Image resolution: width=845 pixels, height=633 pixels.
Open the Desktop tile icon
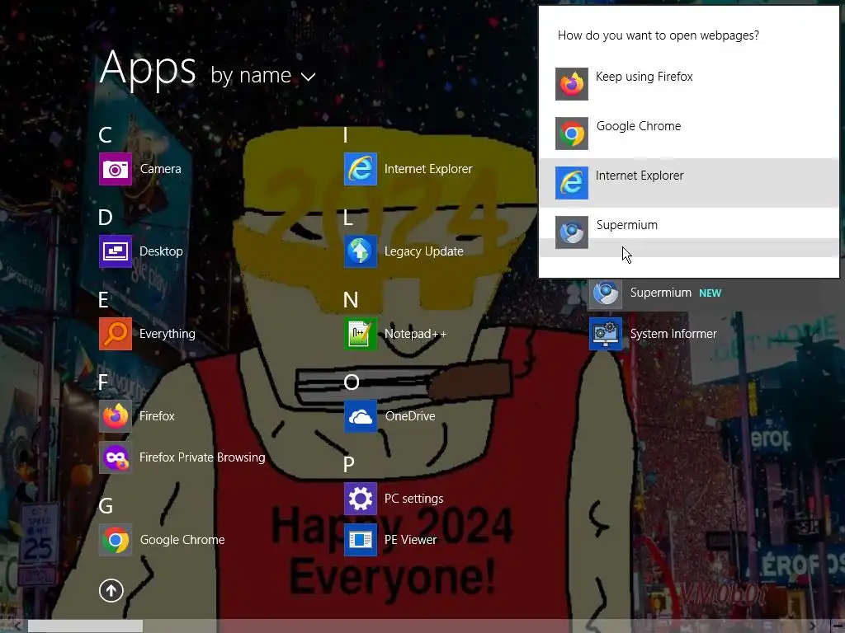pos(116,251)
